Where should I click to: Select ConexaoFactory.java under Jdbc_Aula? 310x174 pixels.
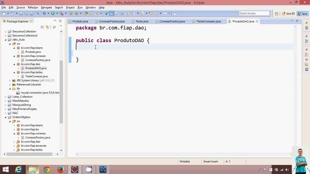38,60
